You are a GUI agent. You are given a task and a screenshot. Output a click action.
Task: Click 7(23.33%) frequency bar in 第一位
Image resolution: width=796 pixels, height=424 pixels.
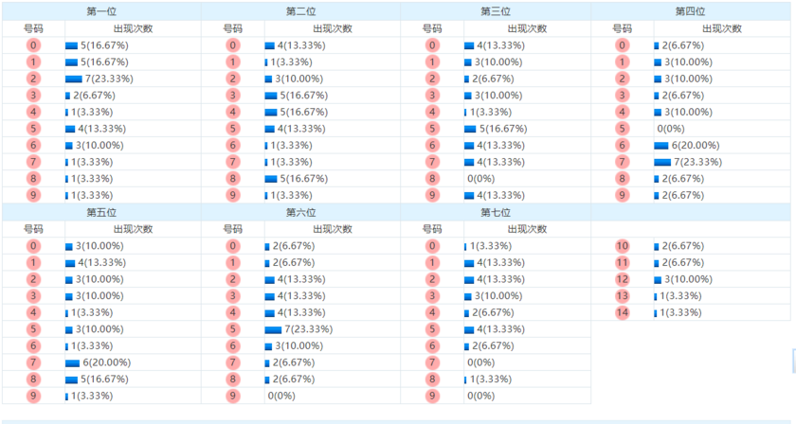[74, 79]
